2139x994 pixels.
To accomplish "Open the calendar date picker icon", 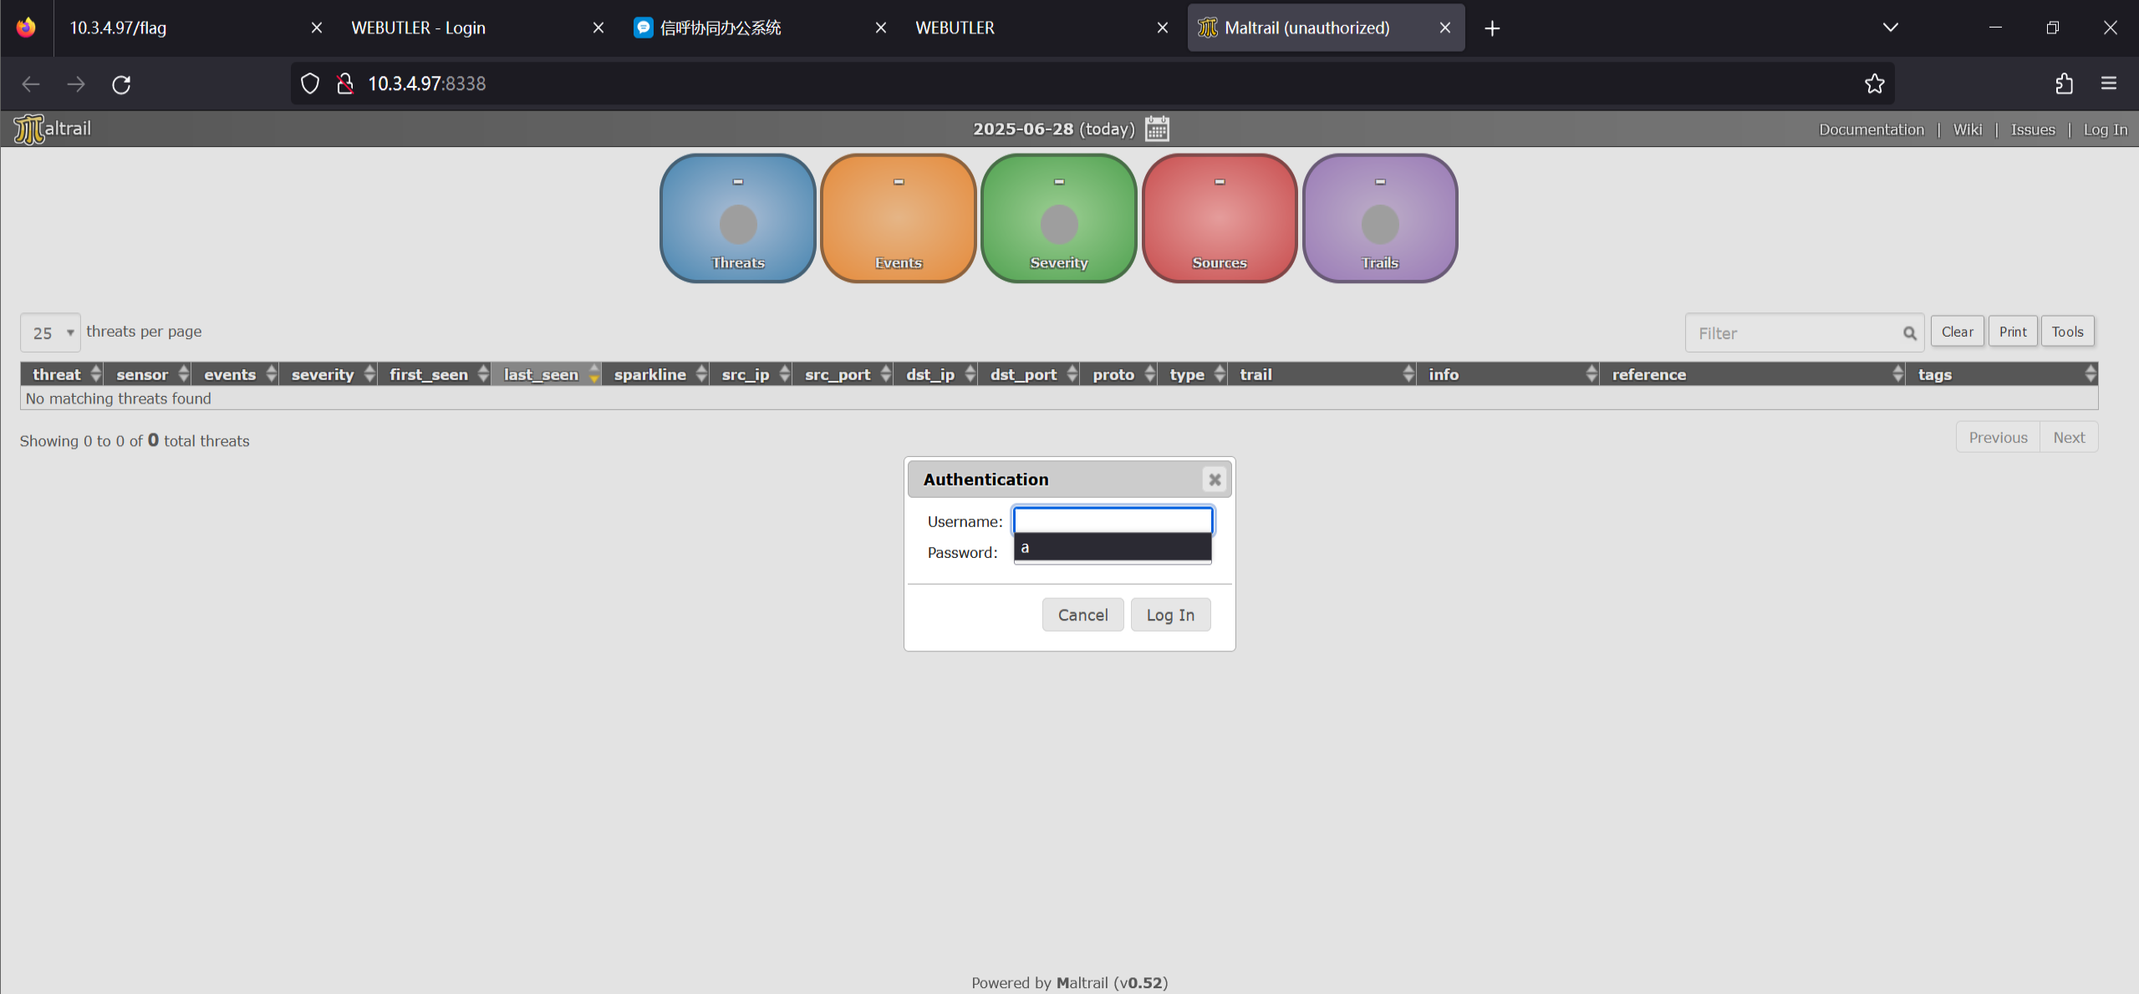I will coord(1157,129).
